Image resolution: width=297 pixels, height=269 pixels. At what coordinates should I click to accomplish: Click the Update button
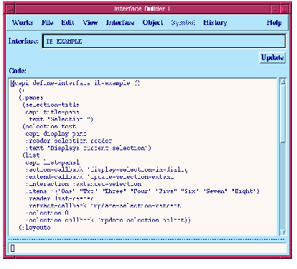click(x=273, y=57)
